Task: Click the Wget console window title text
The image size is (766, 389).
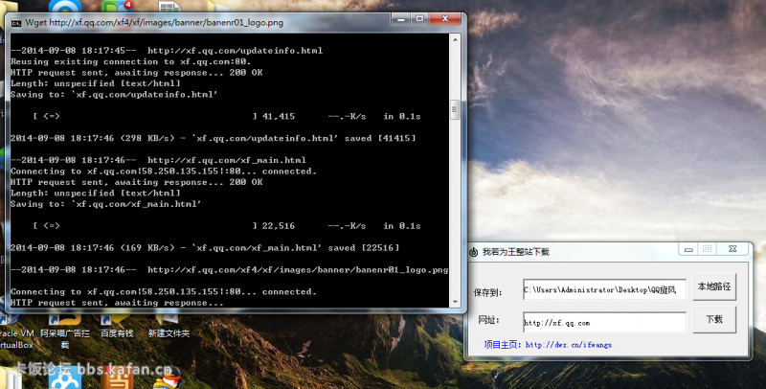Action: point(154,23)
